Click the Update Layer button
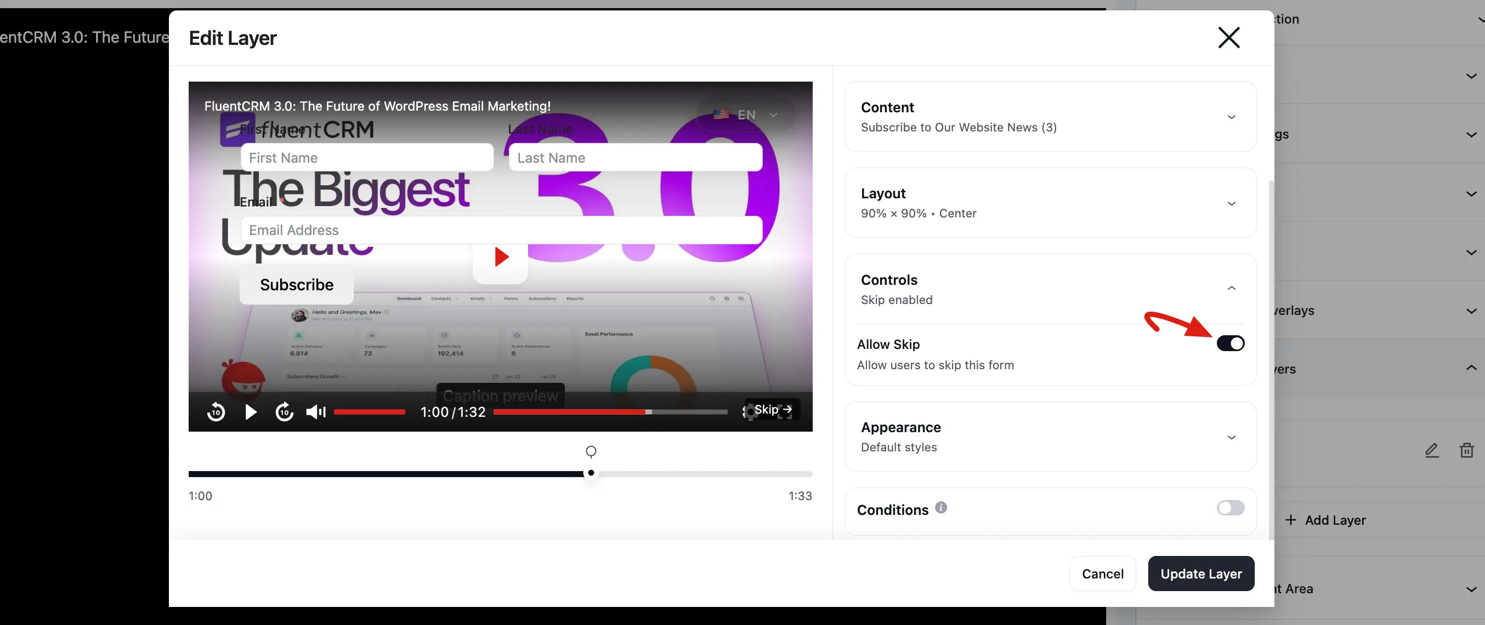 click(1201, 573)
